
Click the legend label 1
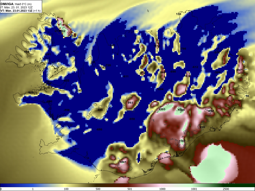coord(33,189)
